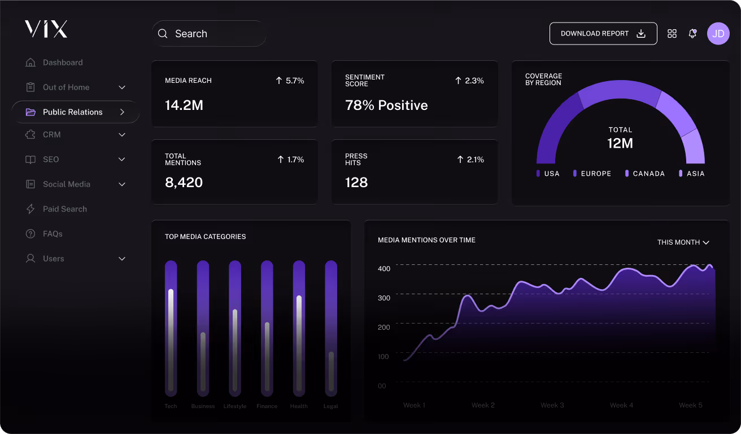The height and width of the screenshot is (434, 741).
Task: Click the Week 5 axis label
Action: click(691, 405)
